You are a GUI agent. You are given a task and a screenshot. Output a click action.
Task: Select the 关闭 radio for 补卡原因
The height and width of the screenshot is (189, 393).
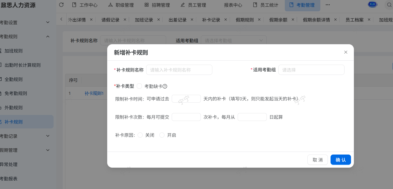(140, 135)
